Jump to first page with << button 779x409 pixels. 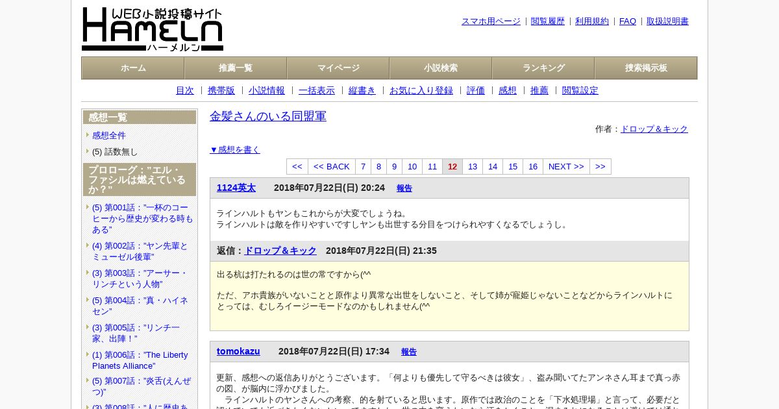(x=297, y=167)
